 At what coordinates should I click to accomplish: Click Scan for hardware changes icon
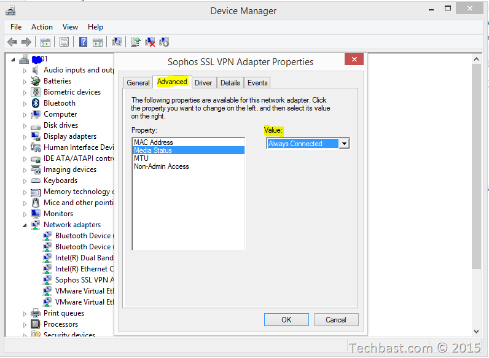coord(117,42)
